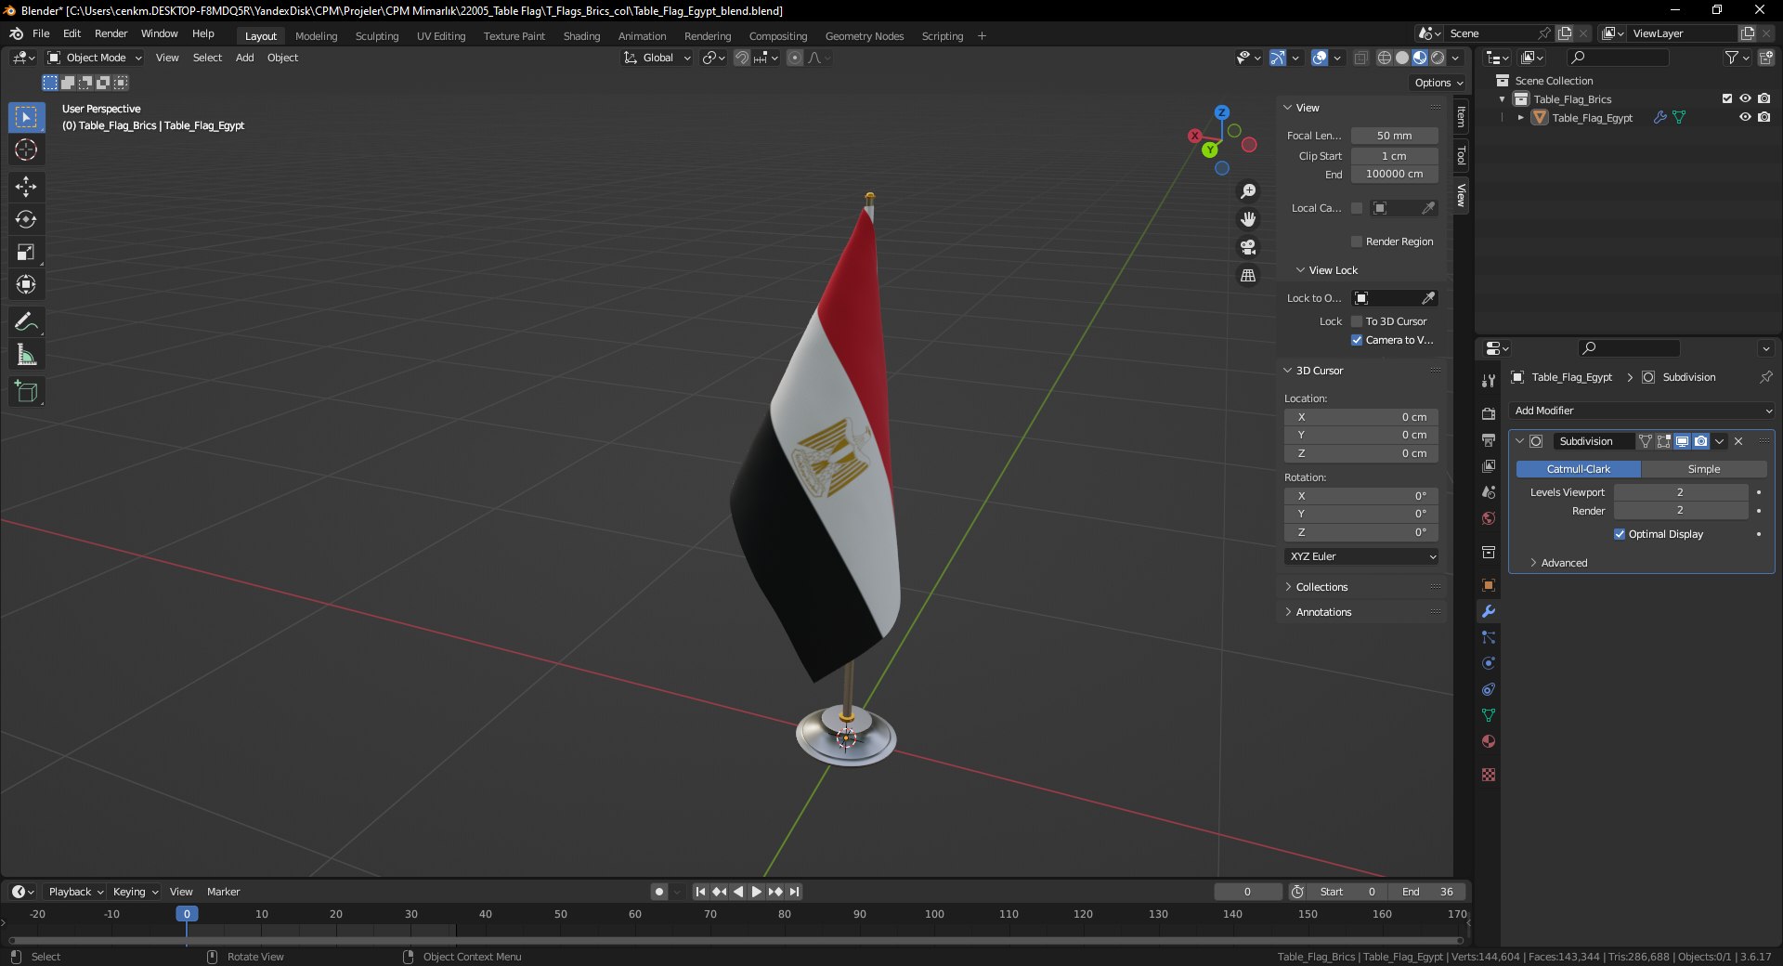Image resolution: width=1783 pixels, height=966 pixels.
Task: Open the World properties tab icon
Action: tap(1489, 518)
